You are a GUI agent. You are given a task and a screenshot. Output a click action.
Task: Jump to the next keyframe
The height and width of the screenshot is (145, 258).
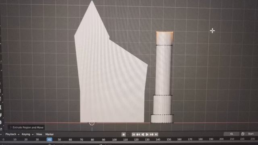tap(152, 135)
